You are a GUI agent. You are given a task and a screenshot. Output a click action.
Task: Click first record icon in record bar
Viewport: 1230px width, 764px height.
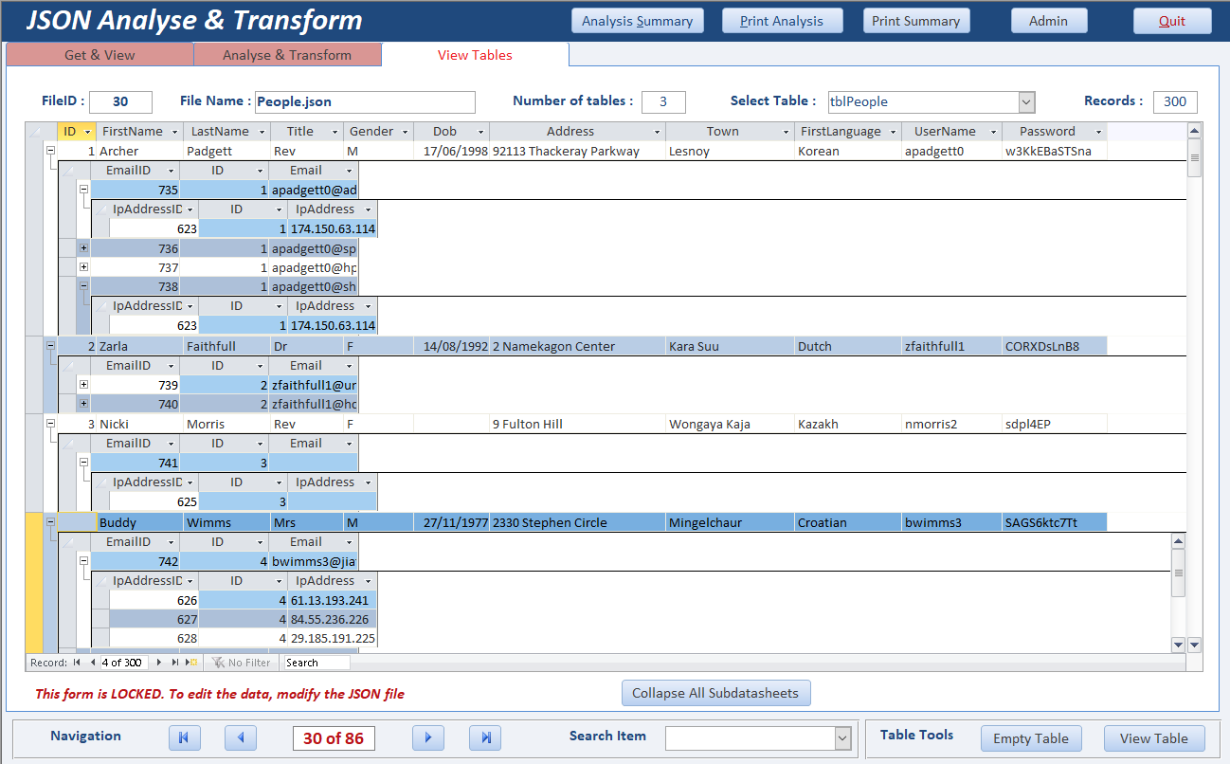(x=77, y=663)
